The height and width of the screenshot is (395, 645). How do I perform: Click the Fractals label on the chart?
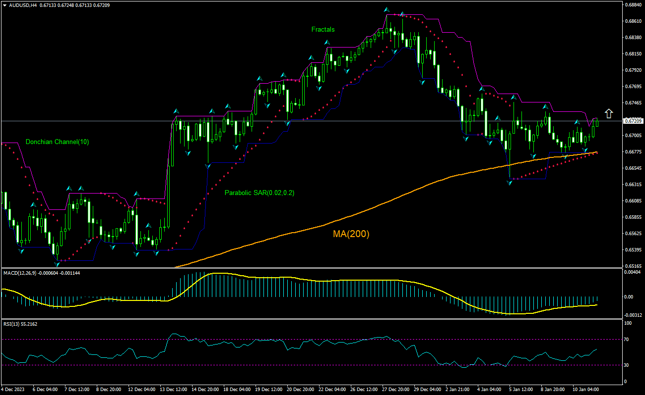(322, 30)
